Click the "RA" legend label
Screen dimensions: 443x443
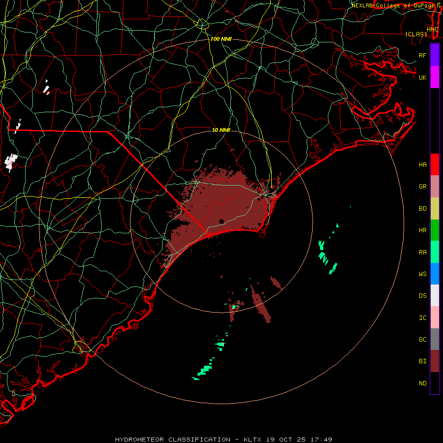point(423,253)
